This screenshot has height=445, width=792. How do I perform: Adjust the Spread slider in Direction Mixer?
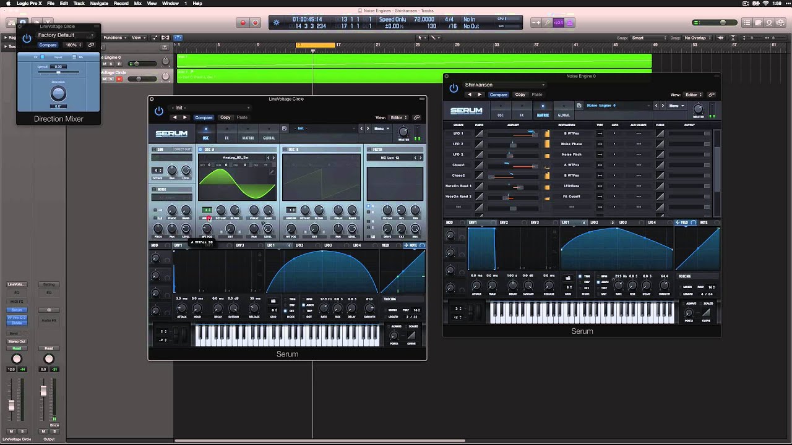58,72
